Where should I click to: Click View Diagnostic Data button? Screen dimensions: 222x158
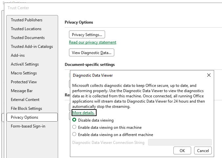(92, 52)
